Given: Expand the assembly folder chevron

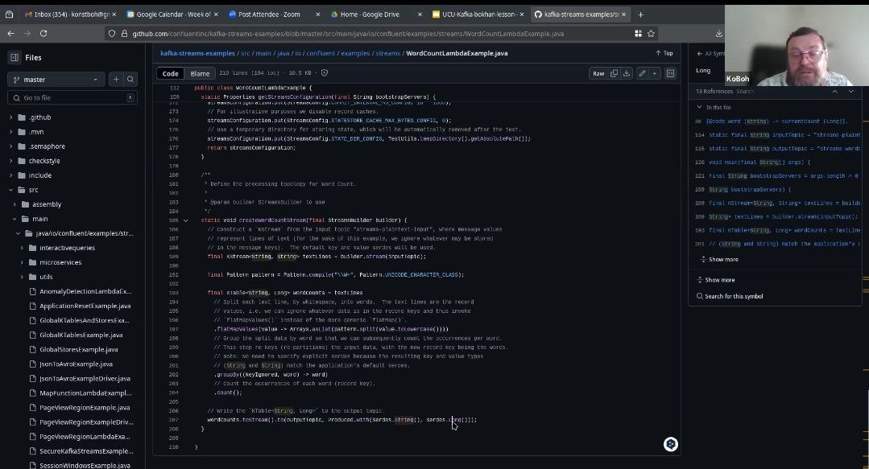Looking at the screenshot, I should coord(15,204).
